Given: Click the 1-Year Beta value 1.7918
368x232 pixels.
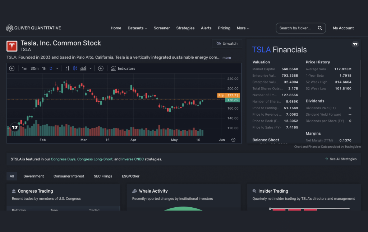Looking at the screenshot, I should pyautogui.click(x=345, y=76).
